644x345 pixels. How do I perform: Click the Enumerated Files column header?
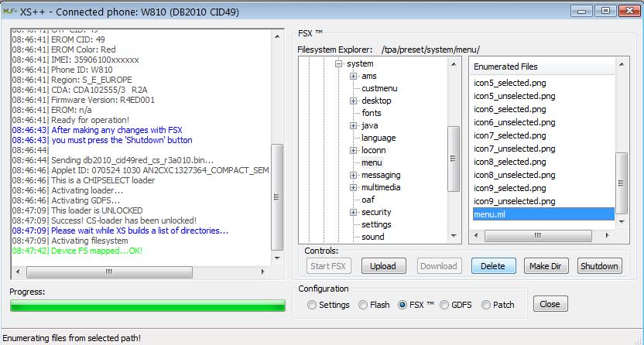542,67
